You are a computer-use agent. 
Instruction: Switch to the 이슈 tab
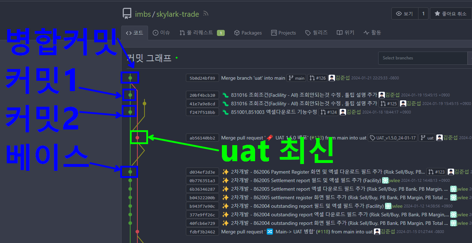pyautogui.click(x=161, y=33)
